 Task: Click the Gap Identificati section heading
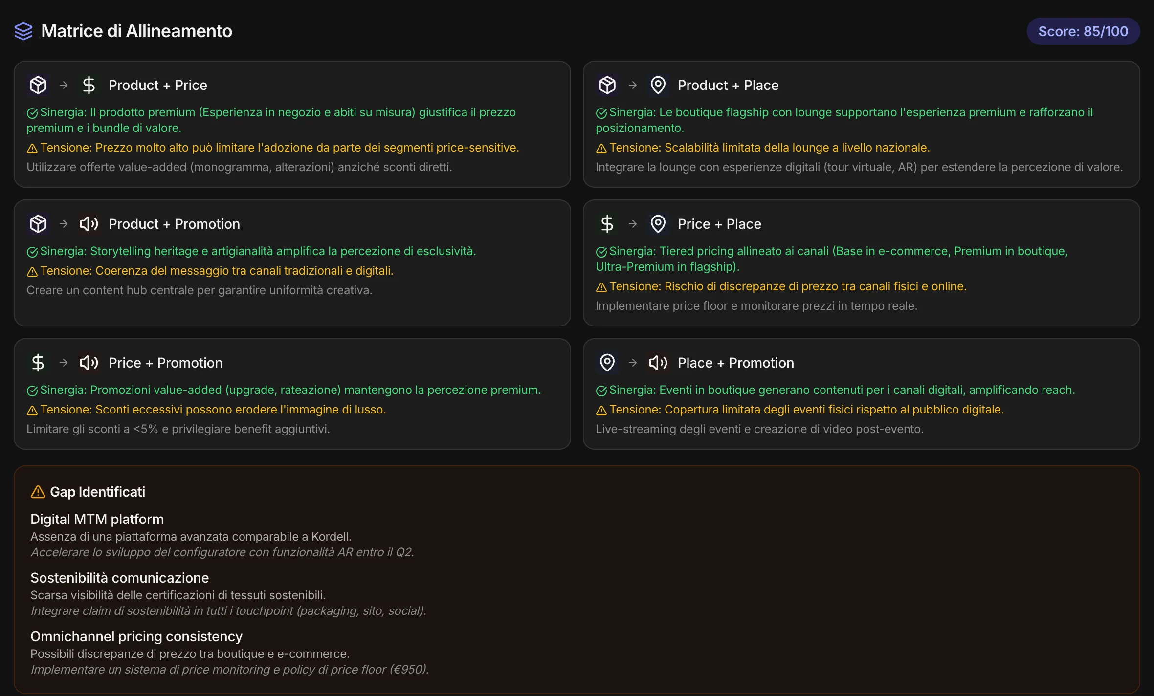pos(97,492)
